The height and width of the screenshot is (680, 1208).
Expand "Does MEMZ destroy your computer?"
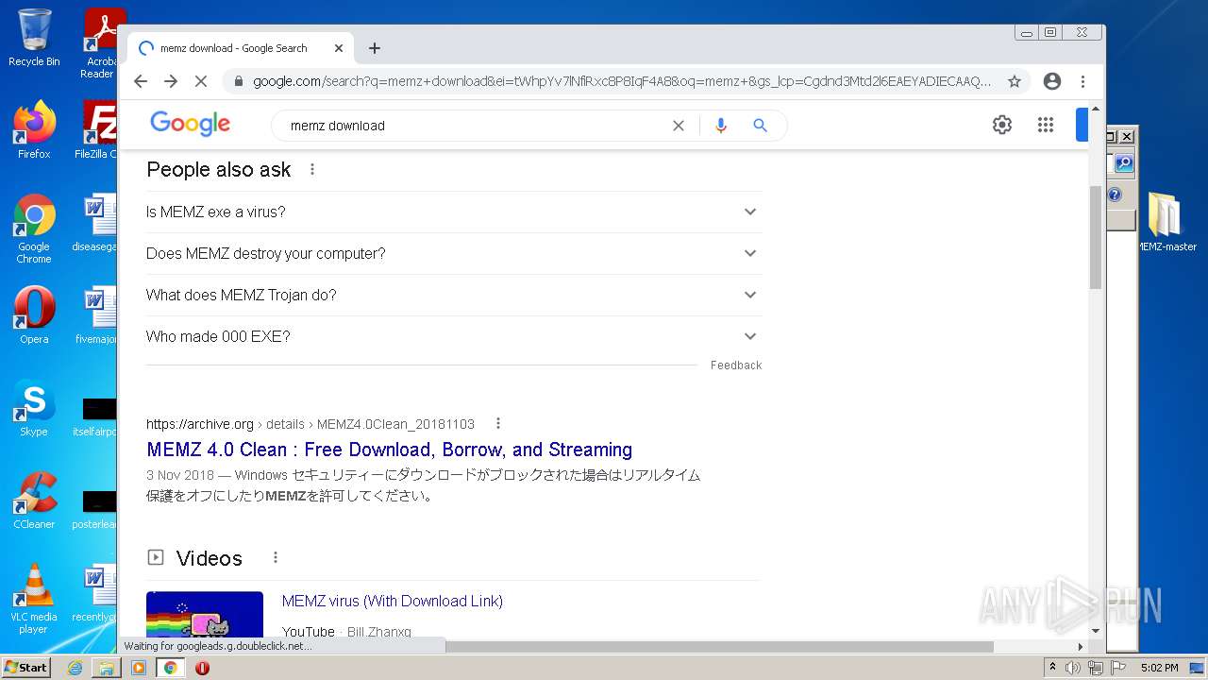click(x=454, y=253)
